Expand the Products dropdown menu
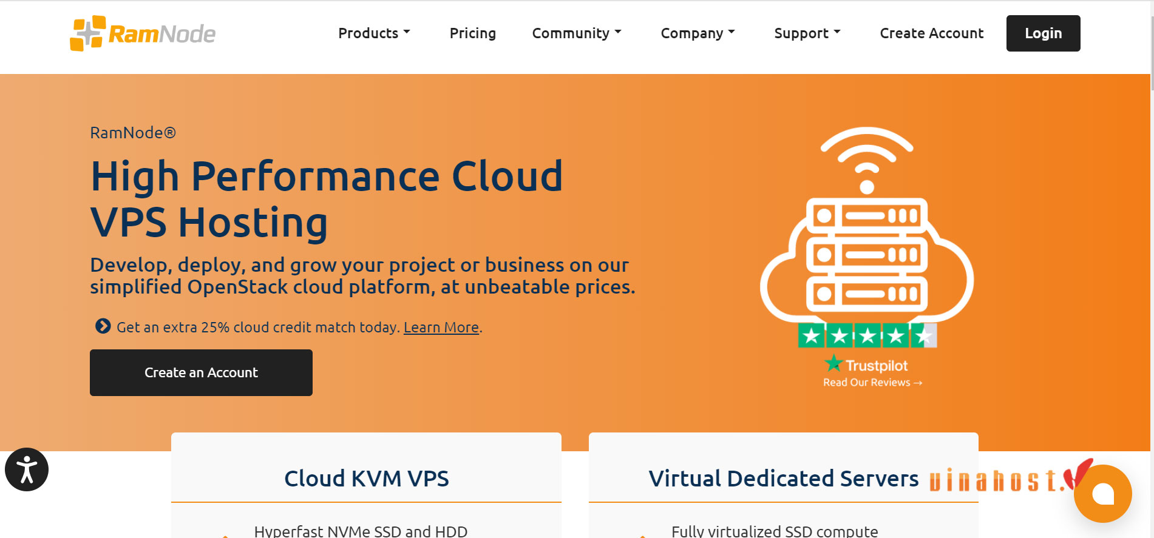Image resolution: width=1154 pixels, height=538 pixels. (374, 33)
